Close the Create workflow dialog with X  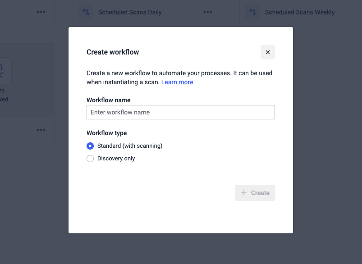(x=267, y=52)
